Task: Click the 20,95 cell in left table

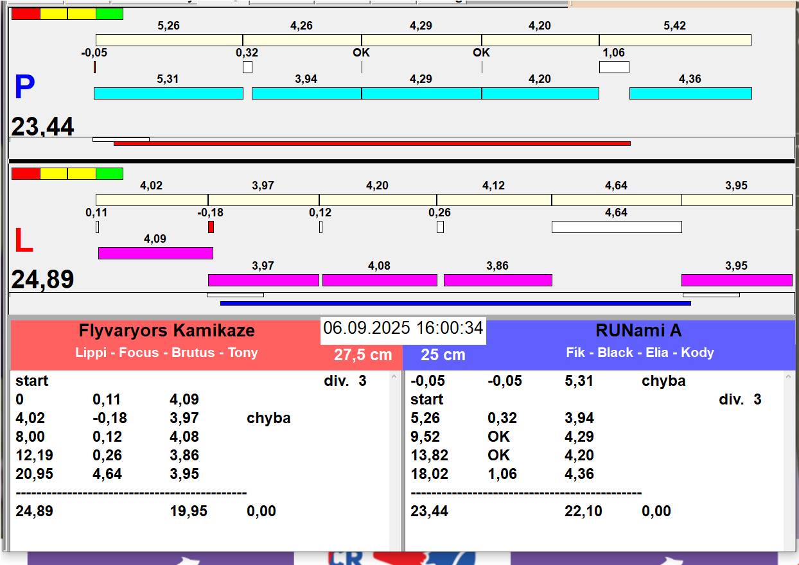Action: (x=34, y=474)
